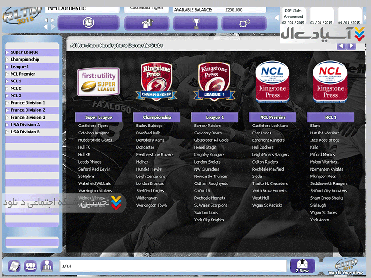
Task: Go to next page of domestic clubs
Action: [x=352, y=46]
